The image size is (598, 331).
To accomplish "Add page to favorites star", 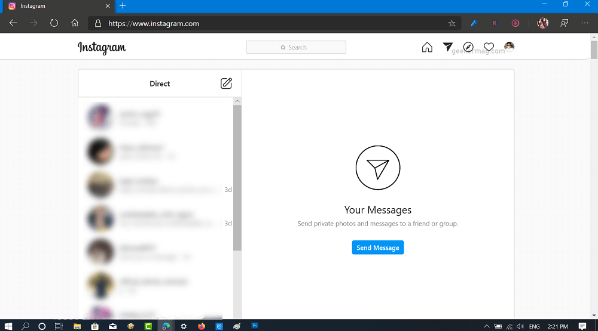I will point(452,24).
